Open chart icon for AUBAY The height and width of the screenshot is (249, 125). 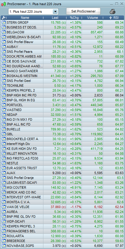(3, 47)
